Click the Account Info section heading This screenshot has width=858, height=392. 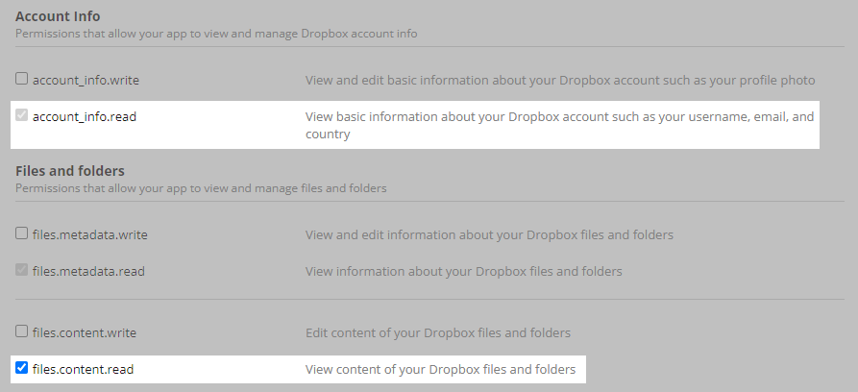pyautogui.click(x=58, y=16)
